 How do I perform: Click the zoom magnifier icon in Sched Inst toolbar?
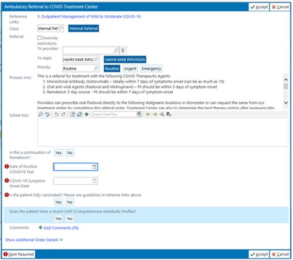[x=41, y=114]
